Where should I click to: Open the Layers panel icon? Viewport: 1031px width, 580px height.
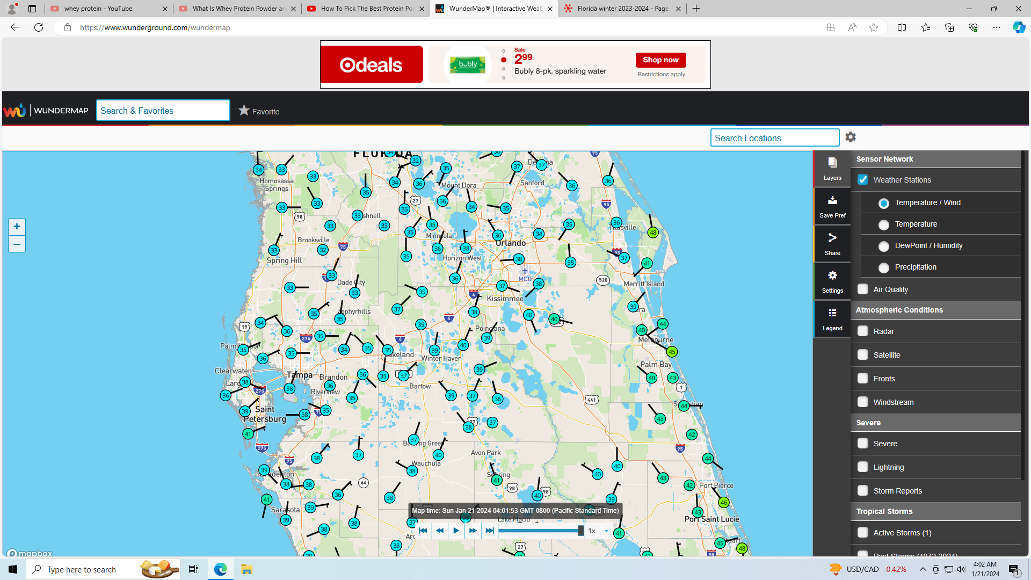(x=832, y=168)
